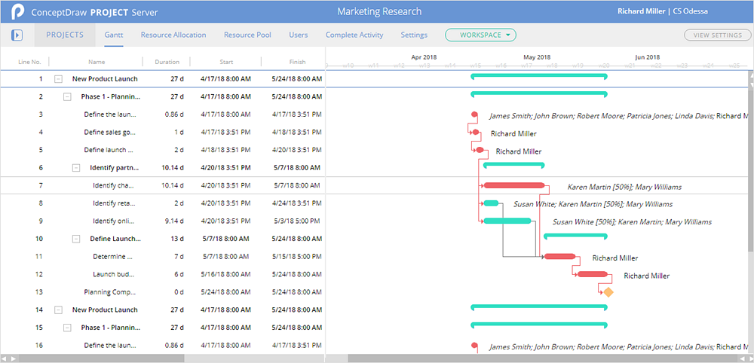
Task: Click the VIEW SETTINGS button
Action: coord(717,35)
